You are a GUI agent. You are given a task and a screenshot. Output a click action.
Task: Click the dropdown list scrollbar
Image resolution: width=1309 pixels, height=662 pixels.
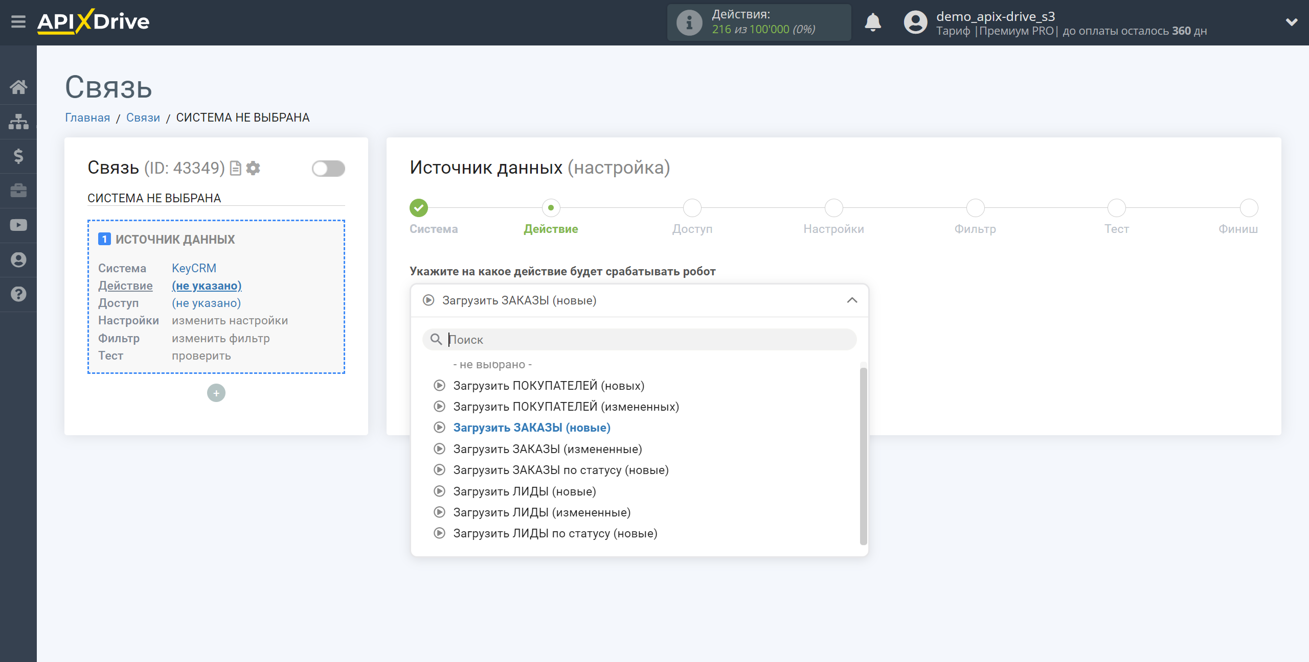tap(863, 456)
